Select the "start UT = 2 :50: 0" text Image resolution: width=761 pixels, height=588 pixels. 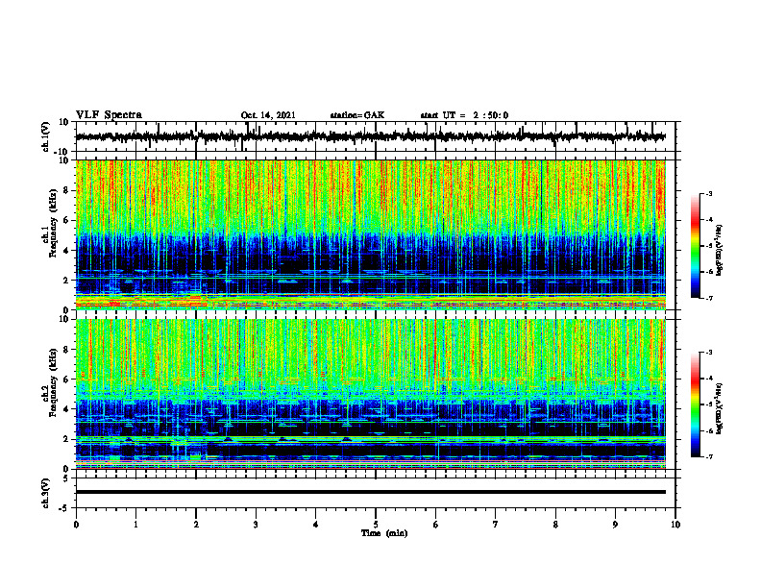[x=464, y=115]
